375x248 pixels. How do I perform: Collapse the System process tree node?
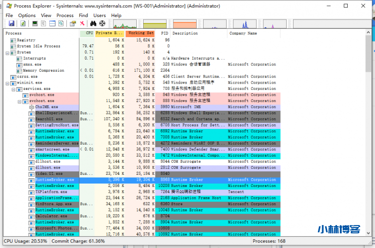point(7,52)
